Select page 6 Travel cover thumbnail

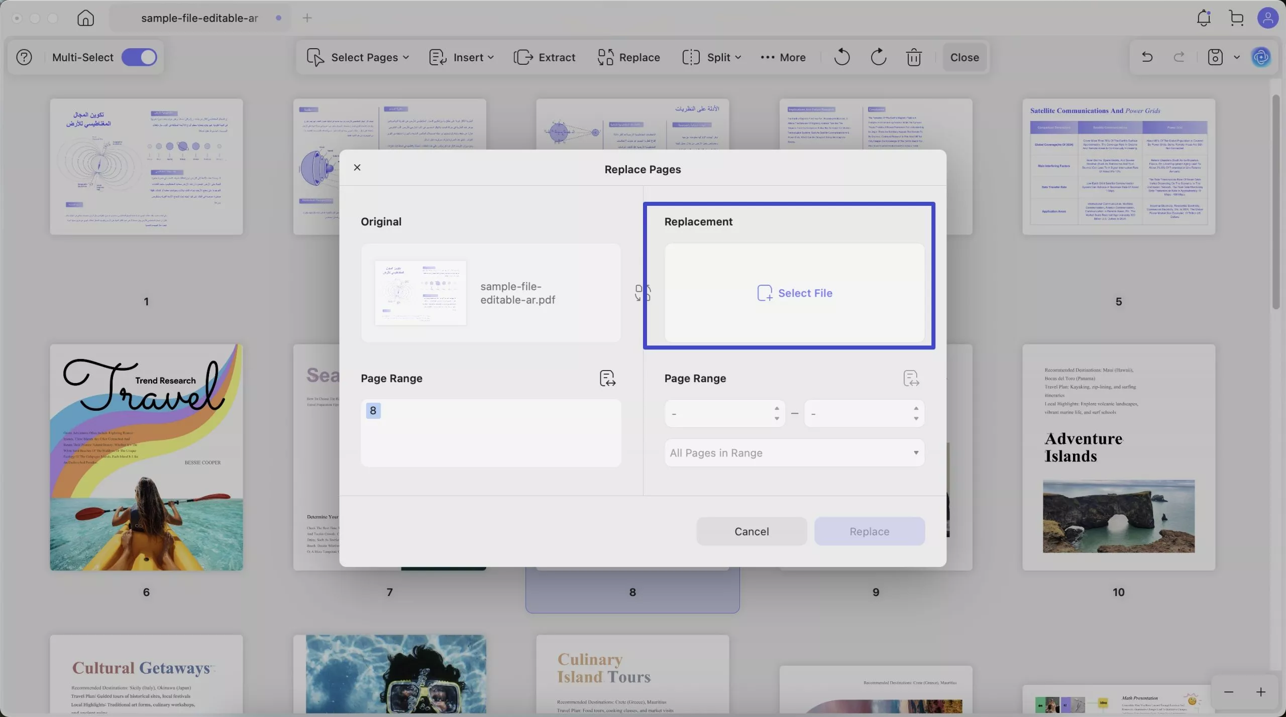coord(146,457)
